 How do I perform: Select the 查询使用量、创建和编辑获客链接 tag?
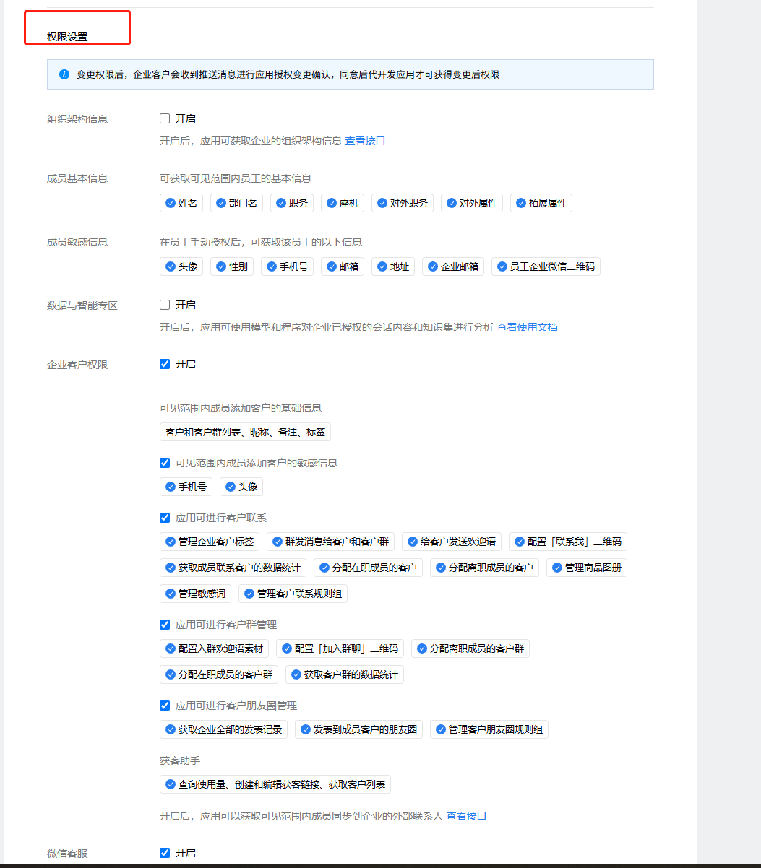click(x=275, y=784)
